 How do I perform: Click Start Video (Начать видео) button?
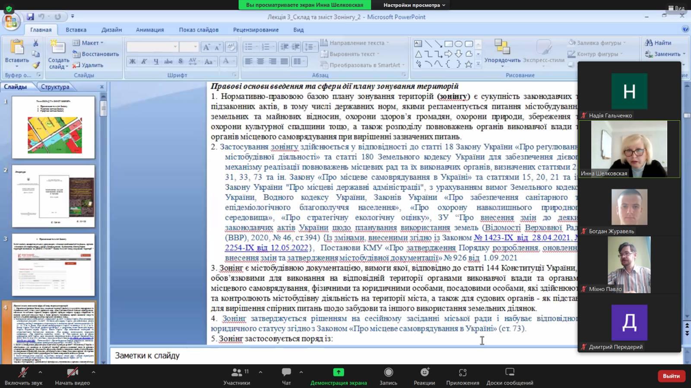(x=72, y=376)
